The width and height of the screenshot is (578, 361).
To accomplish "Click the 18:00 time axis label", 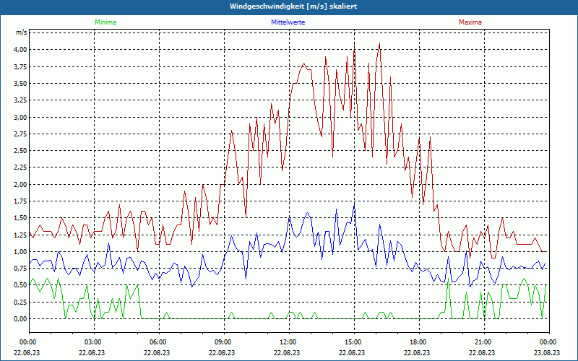I will [x=419, y=342].
